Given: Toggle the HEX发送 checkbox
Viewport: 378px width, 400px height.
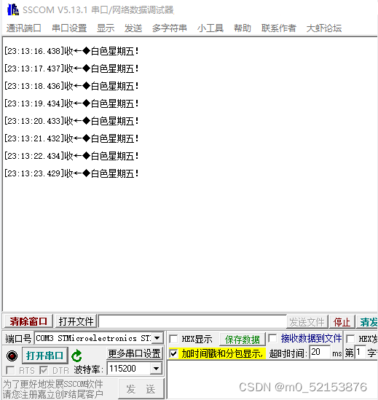Looking at the screenshot, I should click(x=350, y=339).
